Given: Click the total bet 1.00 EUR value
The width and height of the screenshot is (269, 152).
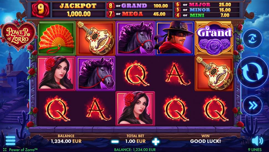Looking at the screenshot, I should [x=135, y=141].
